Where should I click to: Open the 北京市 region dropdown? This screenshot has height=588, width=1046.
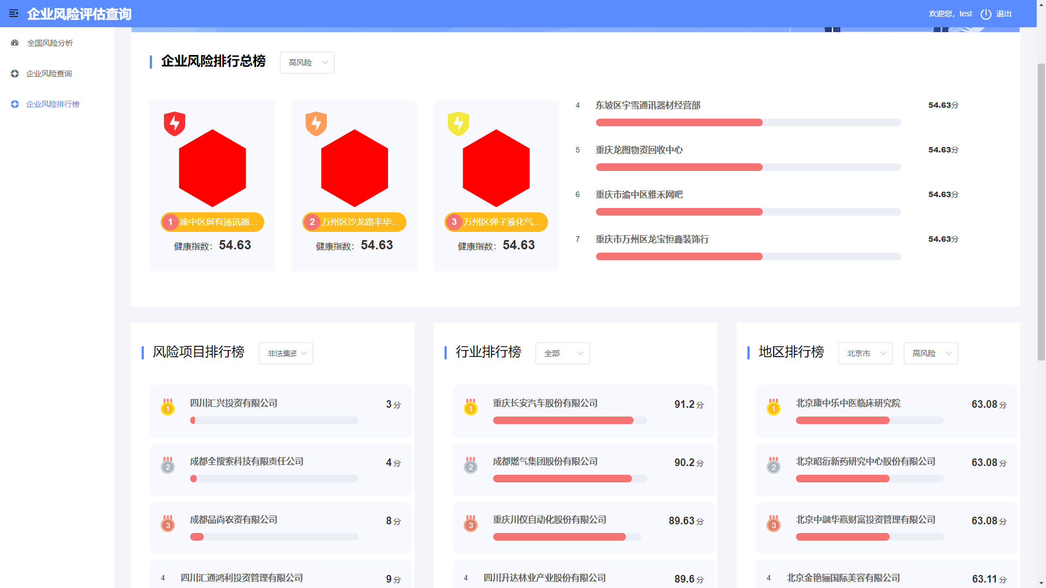click(x=866, y=353)
